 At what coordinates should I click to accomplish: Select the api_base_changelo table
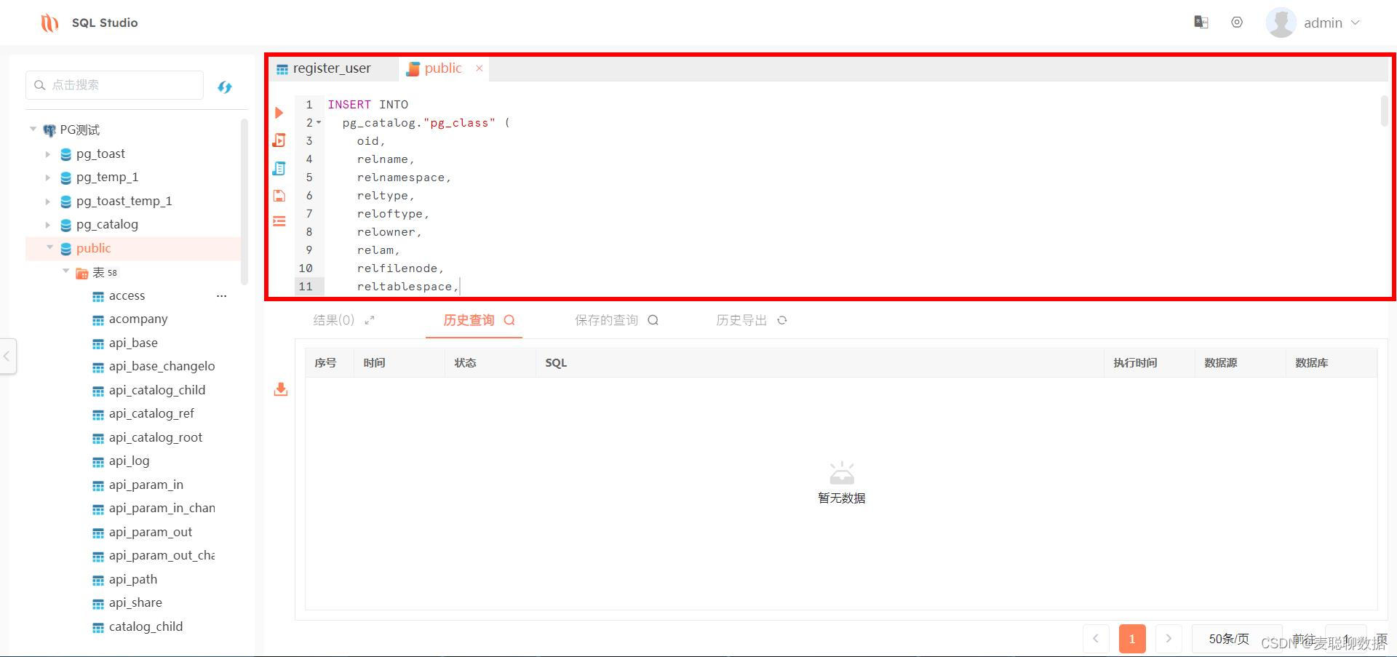162,366
